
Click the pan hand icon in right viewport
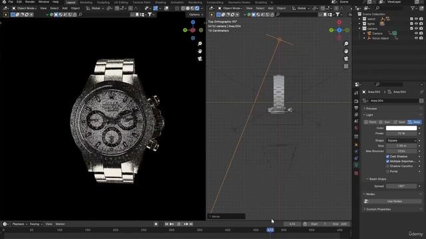pos(346,51)
